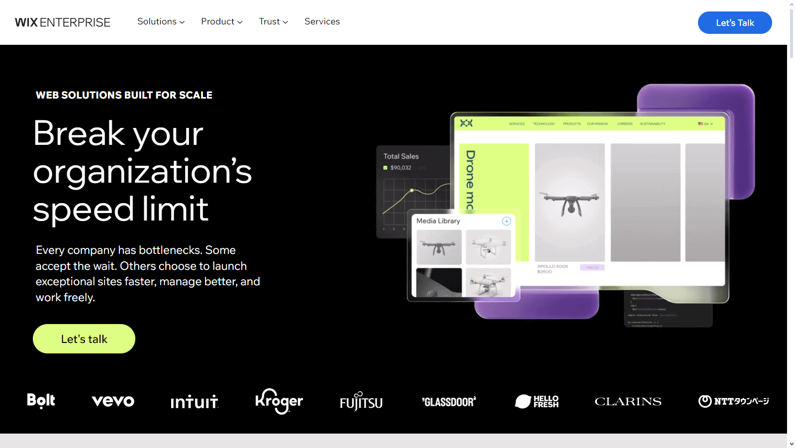Click the Vevo logo

pos(113,401)
